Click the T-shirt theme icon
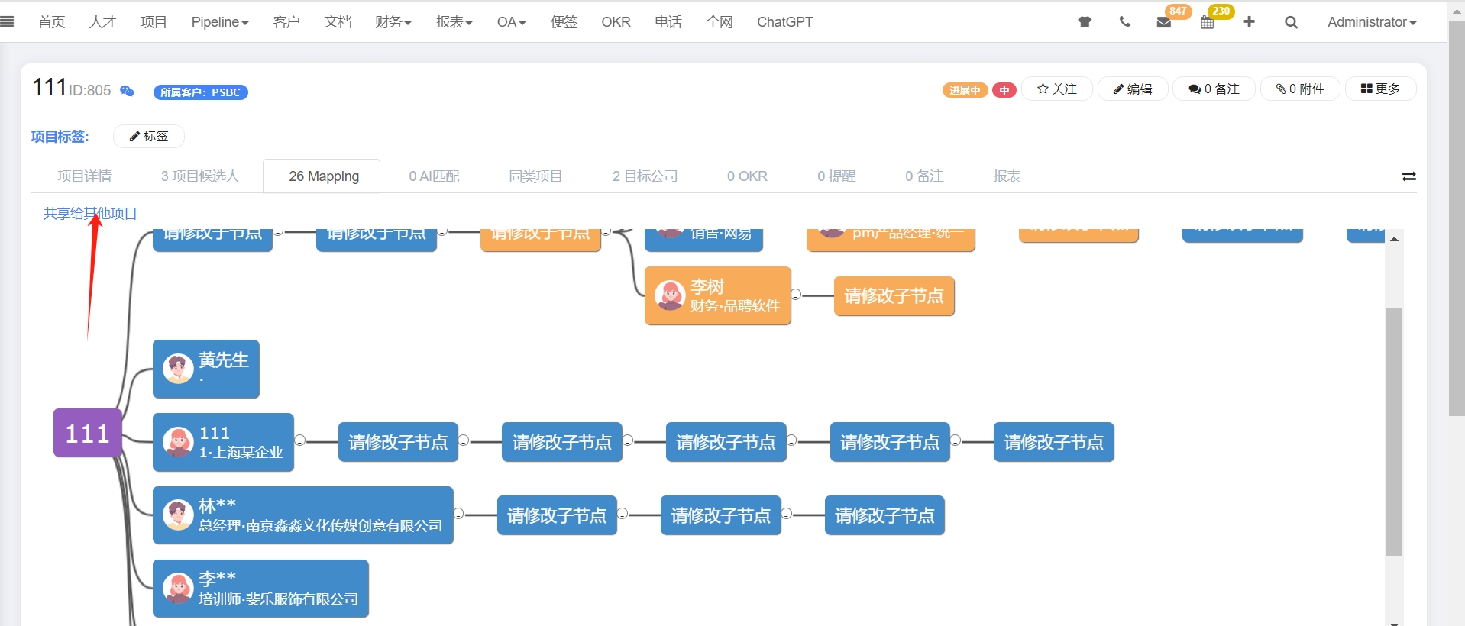Image resolution: width=1465 pixels, height=626 pixels. [x=1085, y=22]
